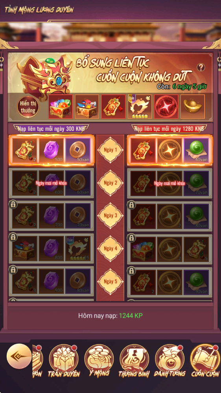Screen dimensions: 221x393
Task: Click the Hiển thị thưởng round button
Action: point(28,107)
